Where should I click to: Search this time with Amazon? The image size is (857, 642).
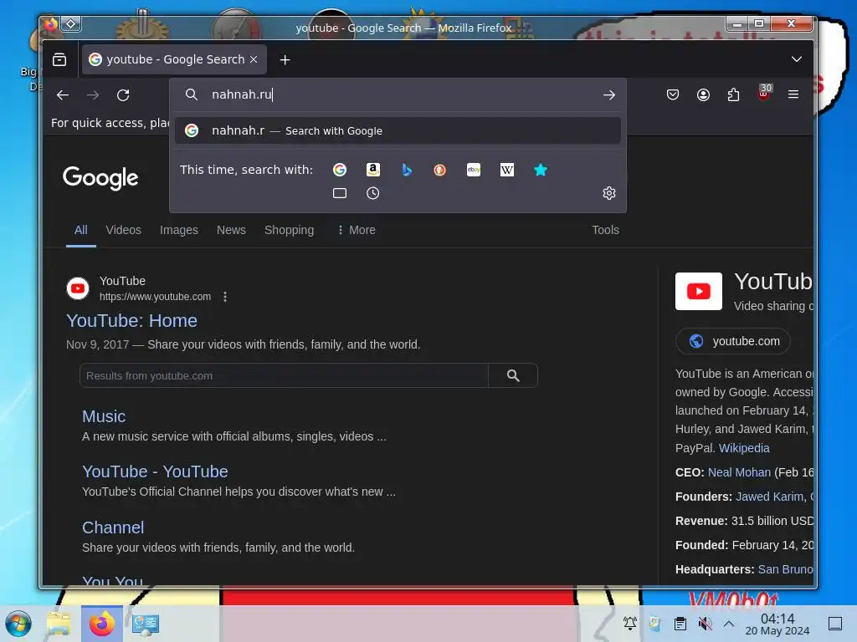372,170
